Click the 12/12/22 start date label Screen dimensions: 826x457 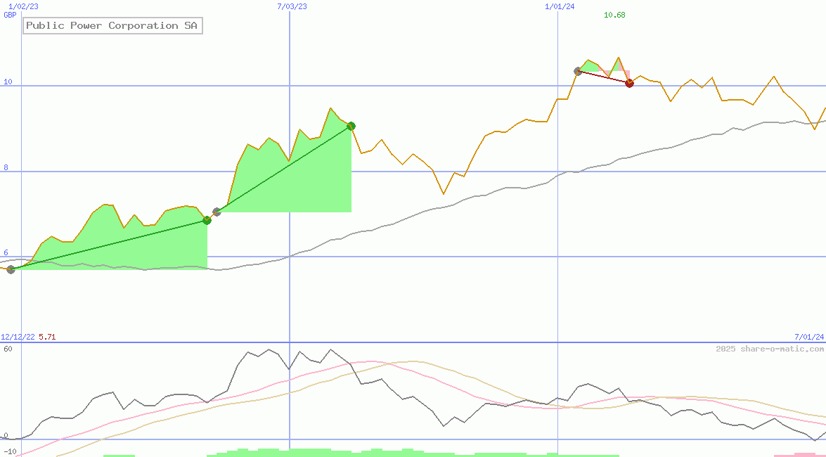(18, 337)
